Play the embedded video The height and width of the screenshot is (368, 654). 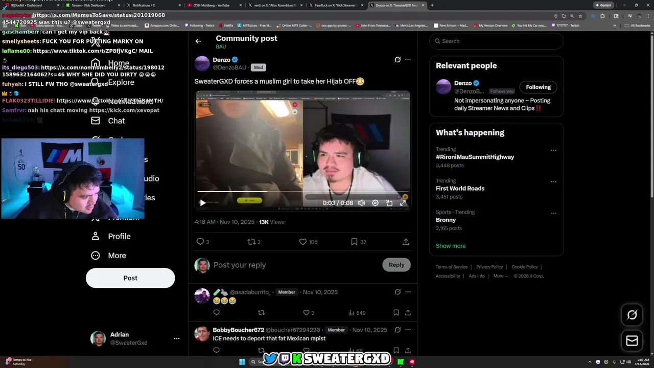(203, 203)
